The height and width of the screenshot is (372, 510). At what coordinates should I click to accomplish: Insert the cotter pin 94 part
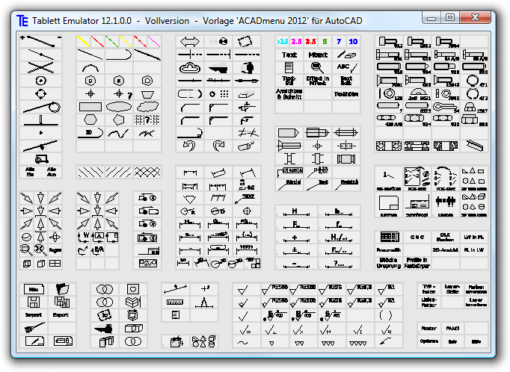(x=446, y=107)
